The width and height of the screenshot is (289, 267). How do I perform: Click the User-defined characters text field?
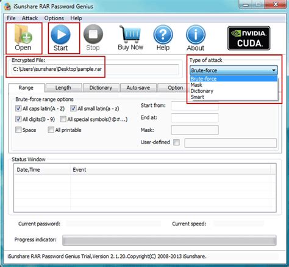tap(230, 143)
